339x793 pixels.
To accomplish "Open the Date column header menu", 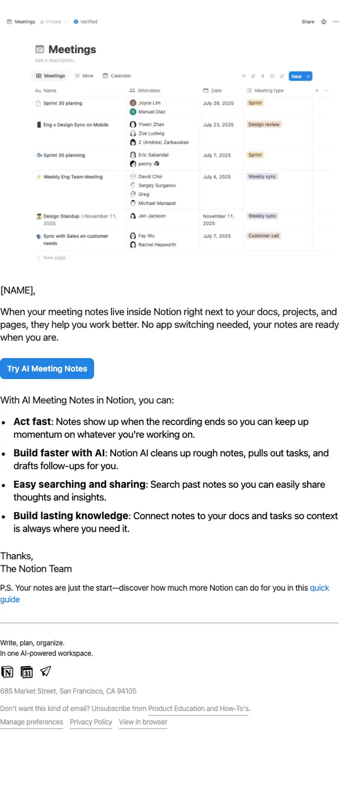I will tap(212, 90).
